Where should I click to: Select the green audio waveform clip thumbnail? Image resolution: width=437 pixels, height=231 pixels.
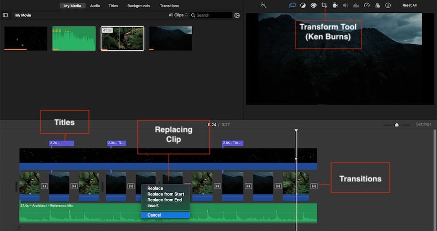[74, 38]
